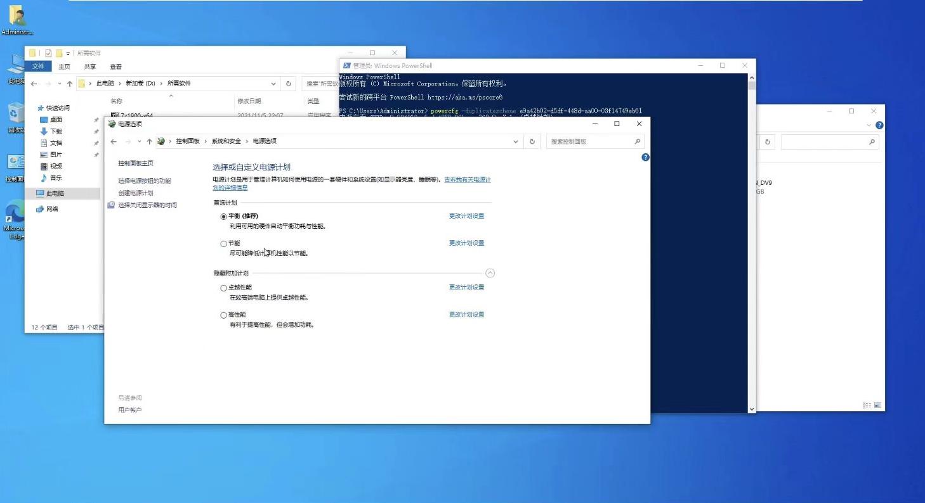This screenshot has width=925, height=503.
Task: Open the 主页 ribbon tab in Explorer
Action: [x=64, y=67]
